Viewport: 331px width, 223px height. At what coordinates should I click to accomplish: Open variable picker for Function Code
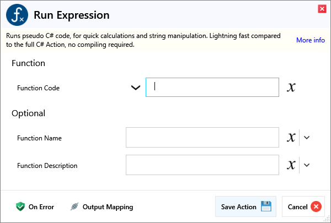click(291, 88)
